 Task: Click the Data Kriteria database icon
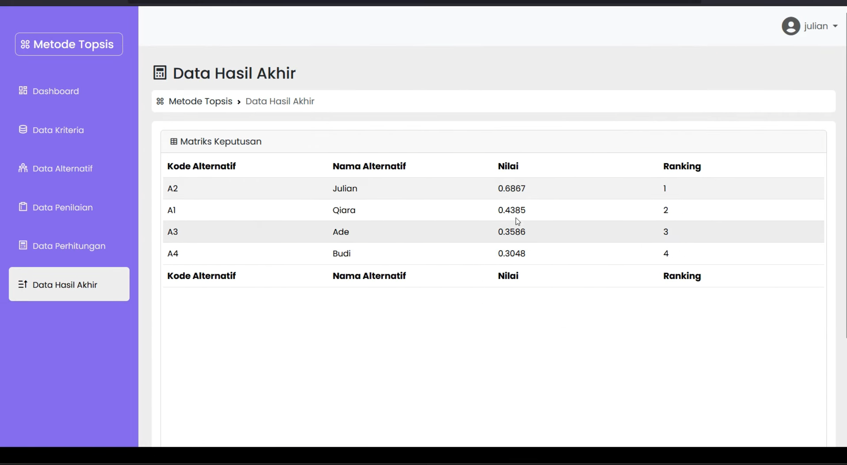[23, 129]
